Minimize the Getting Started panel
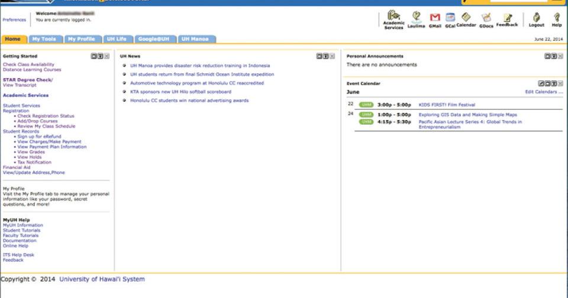The image size is (568, 298). coord(93,56)
